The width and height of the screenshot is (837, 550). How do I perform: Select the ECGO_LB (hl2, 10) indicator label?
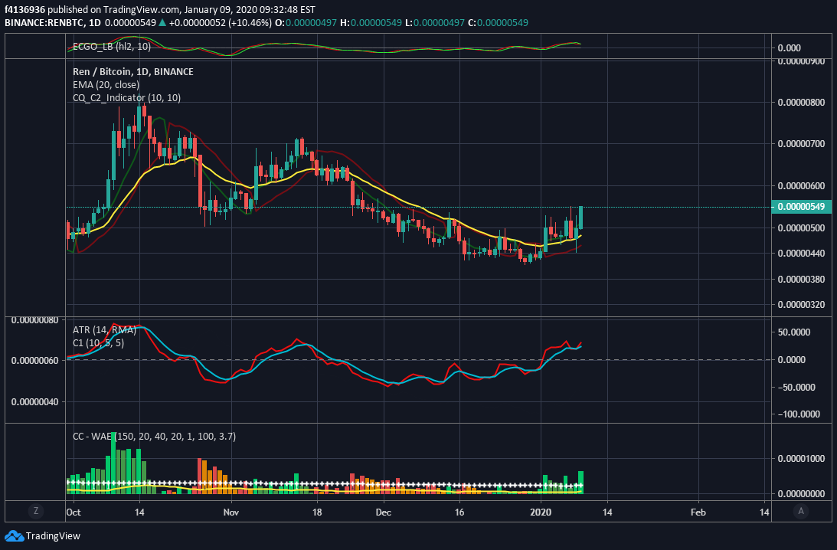click(x=112, y=47)
